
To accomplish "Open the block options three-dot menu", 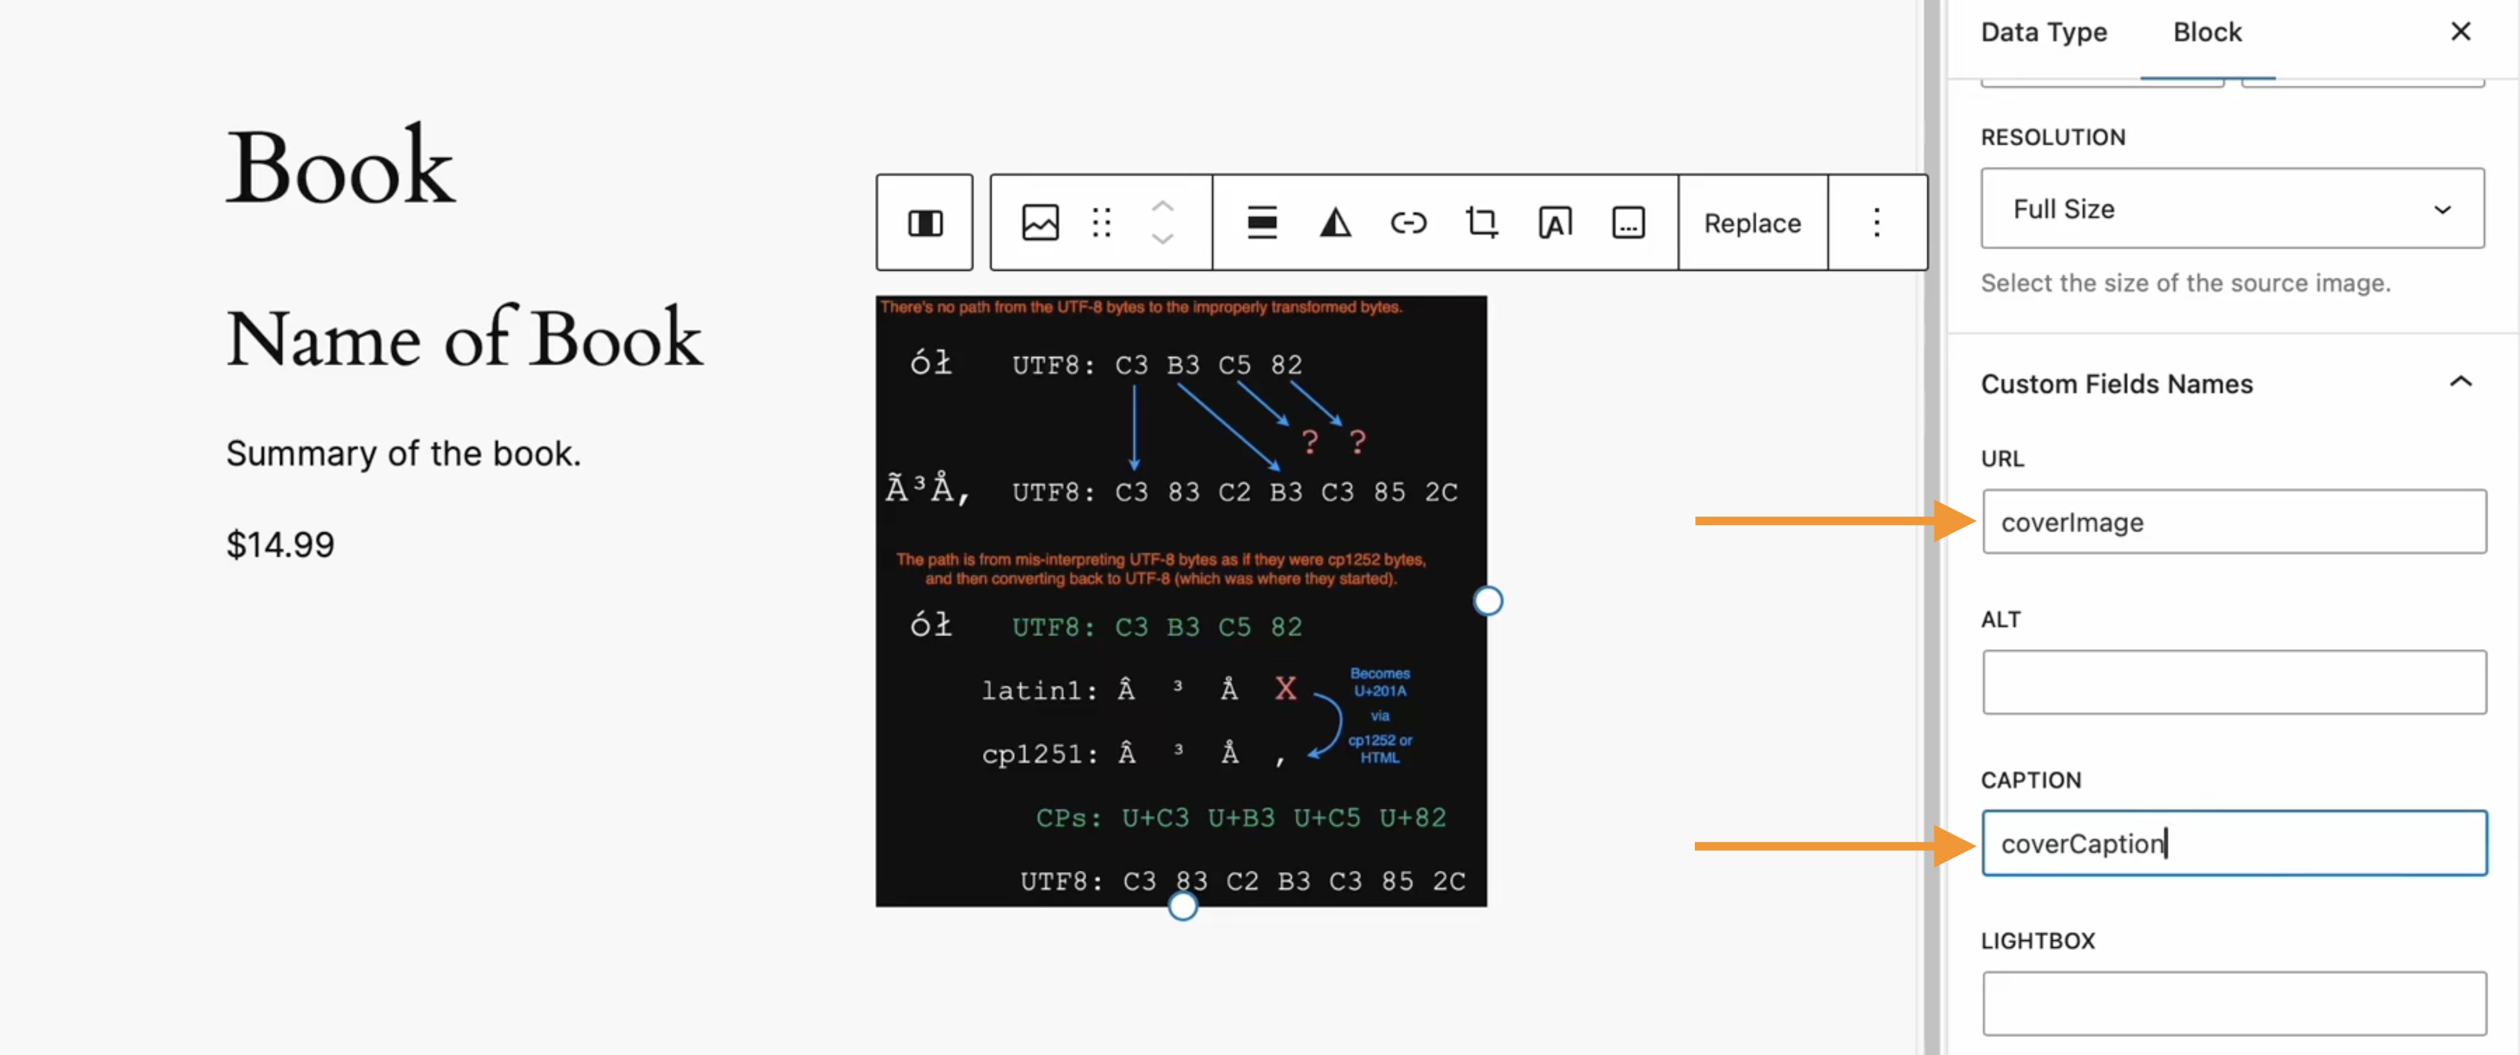I will [x=1876, y=223].
